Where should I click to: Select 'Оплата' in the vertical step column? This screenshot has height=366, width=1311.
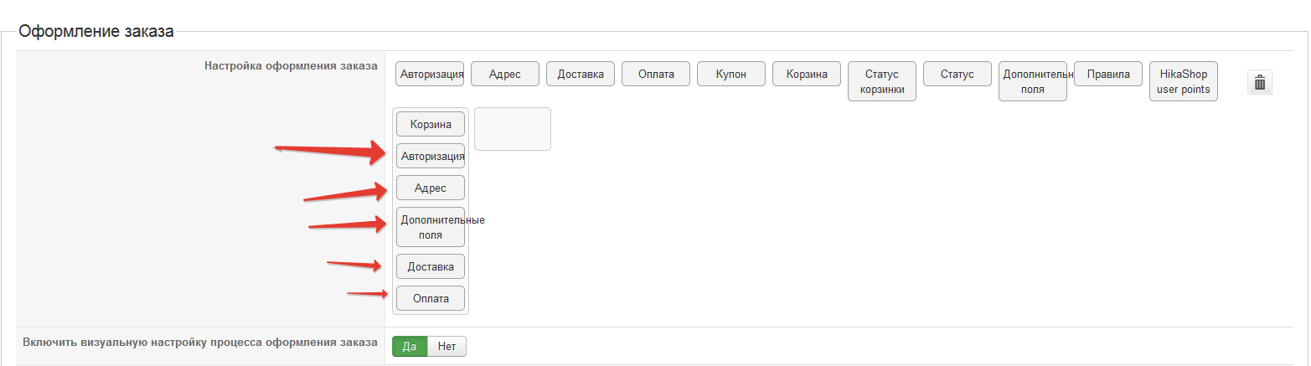click(431, 298)
